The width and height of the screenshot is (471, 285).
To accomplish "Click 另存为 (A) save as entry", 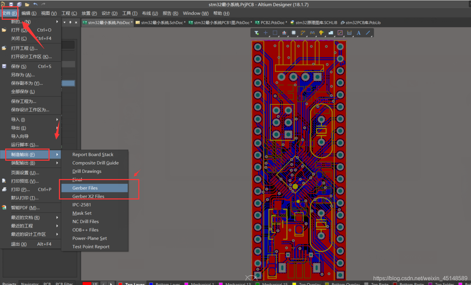I will [x=23, y=75].
